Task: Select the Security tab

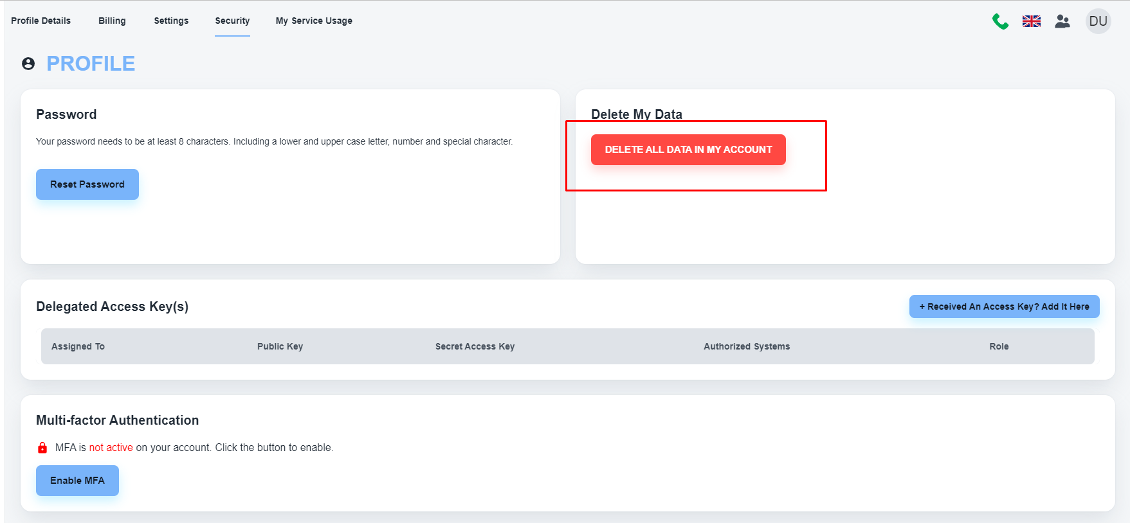Action: point(232,21)
